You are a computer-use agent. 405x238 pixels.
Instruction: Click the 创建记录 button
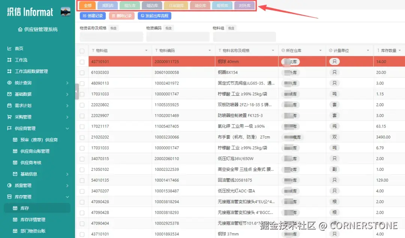pos(93,16)
